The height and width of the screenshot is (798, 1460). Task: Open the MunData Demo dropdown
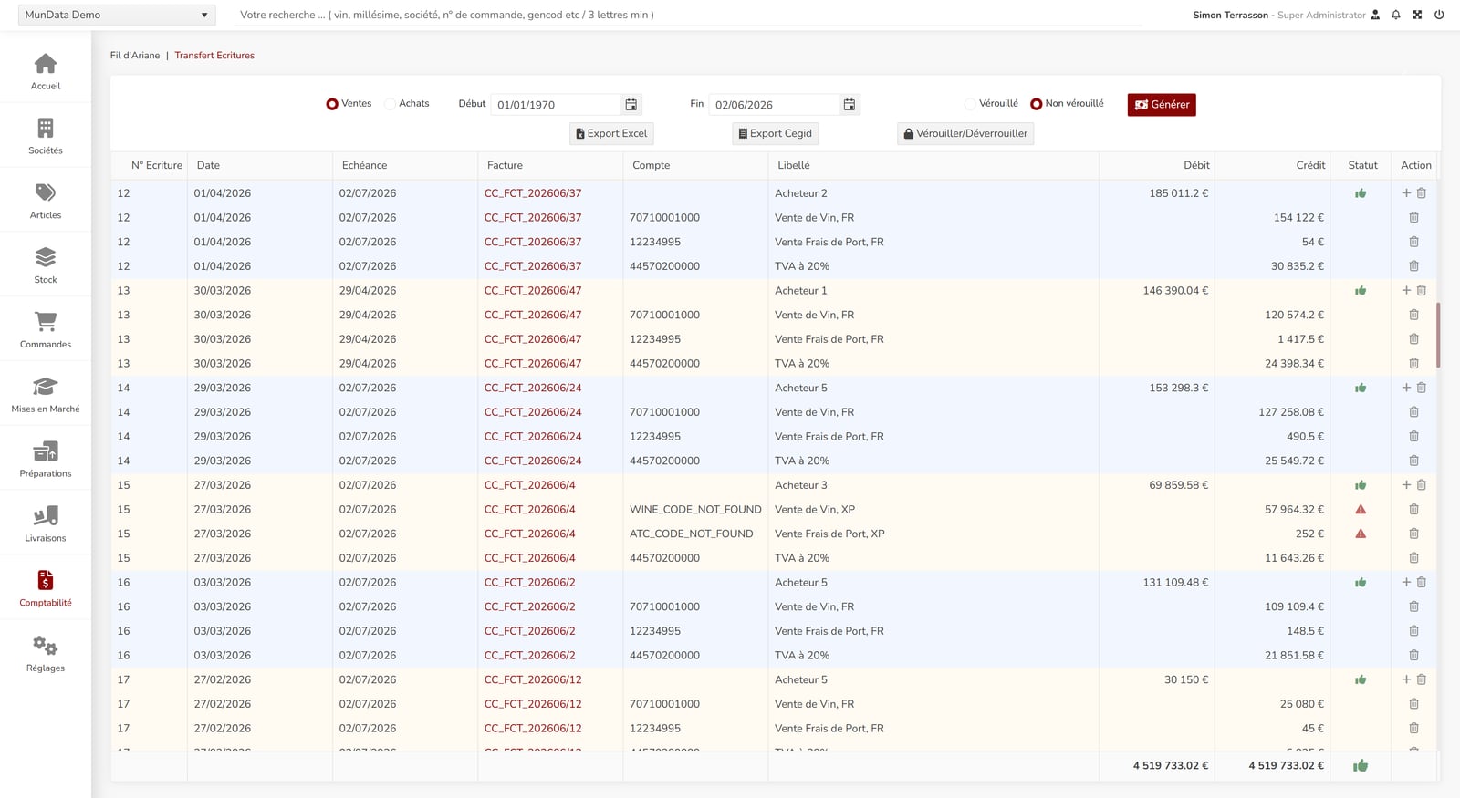tap(117, 15)
